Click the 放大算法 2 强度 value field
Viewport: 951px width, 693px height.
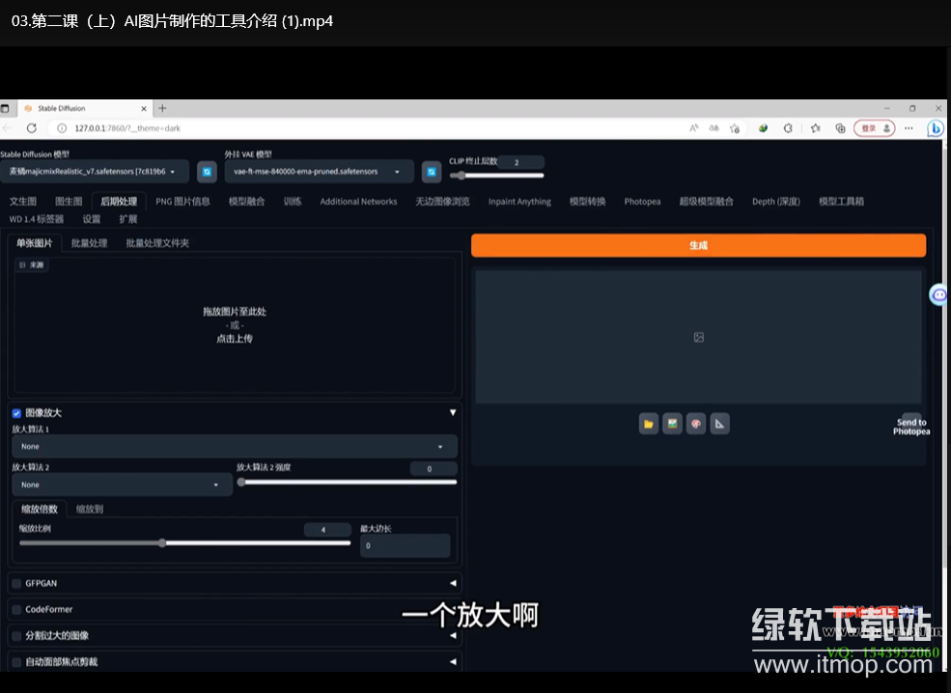coord(434,469)
